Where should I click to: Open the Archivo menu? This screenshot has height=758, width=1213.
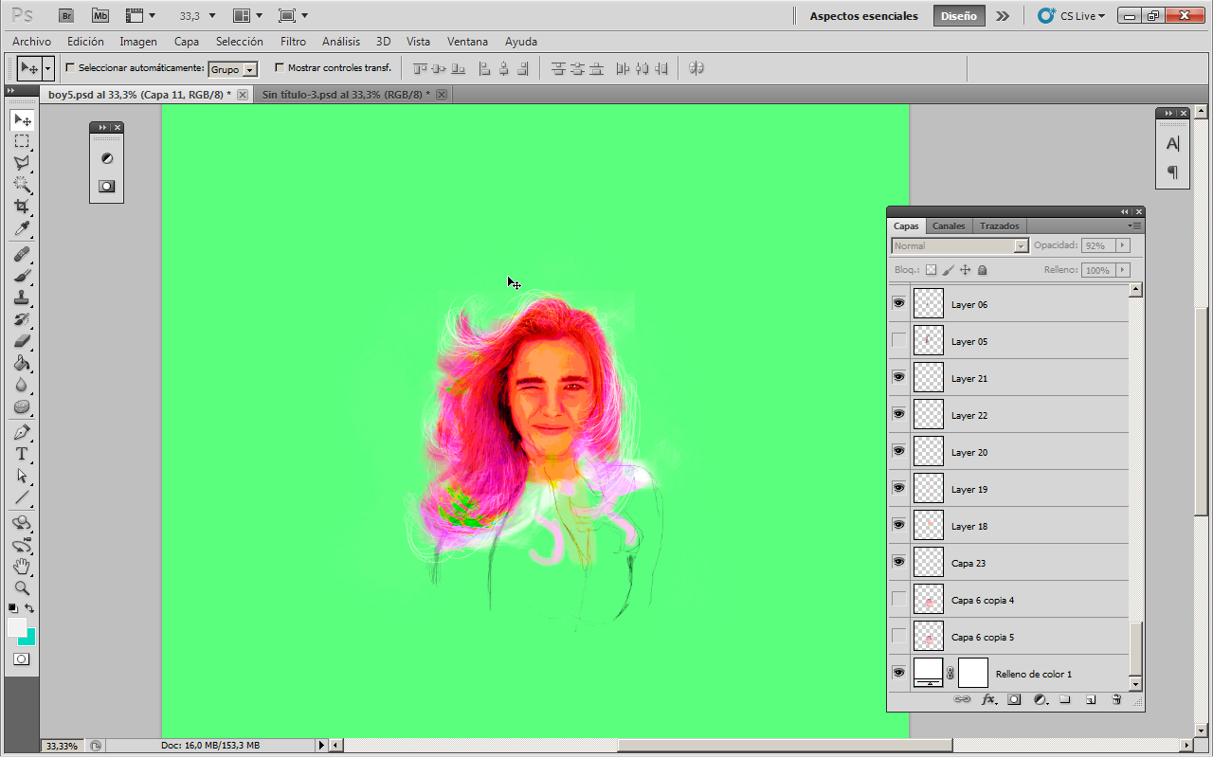[x=31, y=42]
